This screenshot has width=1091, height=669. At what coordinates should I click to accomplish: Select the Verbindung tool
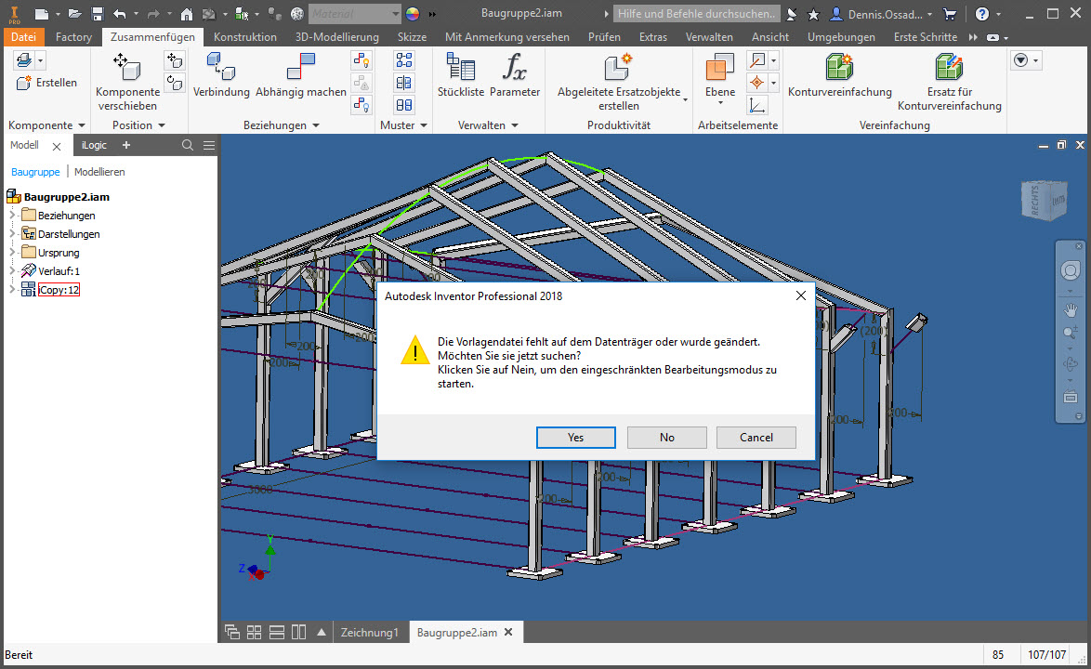(222, 74)
